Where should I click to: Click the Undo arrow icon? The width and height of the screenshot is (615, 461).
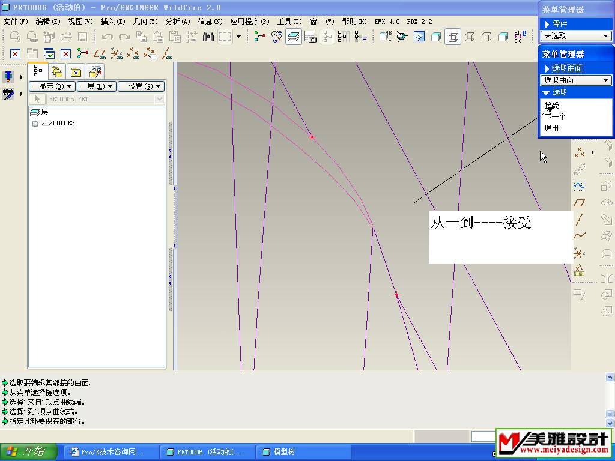(x=107, y=37)
